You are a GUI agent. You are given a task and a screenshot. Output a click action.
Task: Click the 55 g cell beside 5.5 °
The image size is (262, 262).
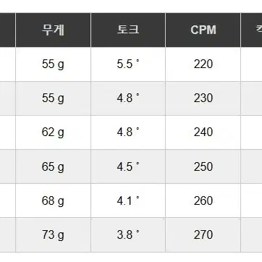(53, 64)
